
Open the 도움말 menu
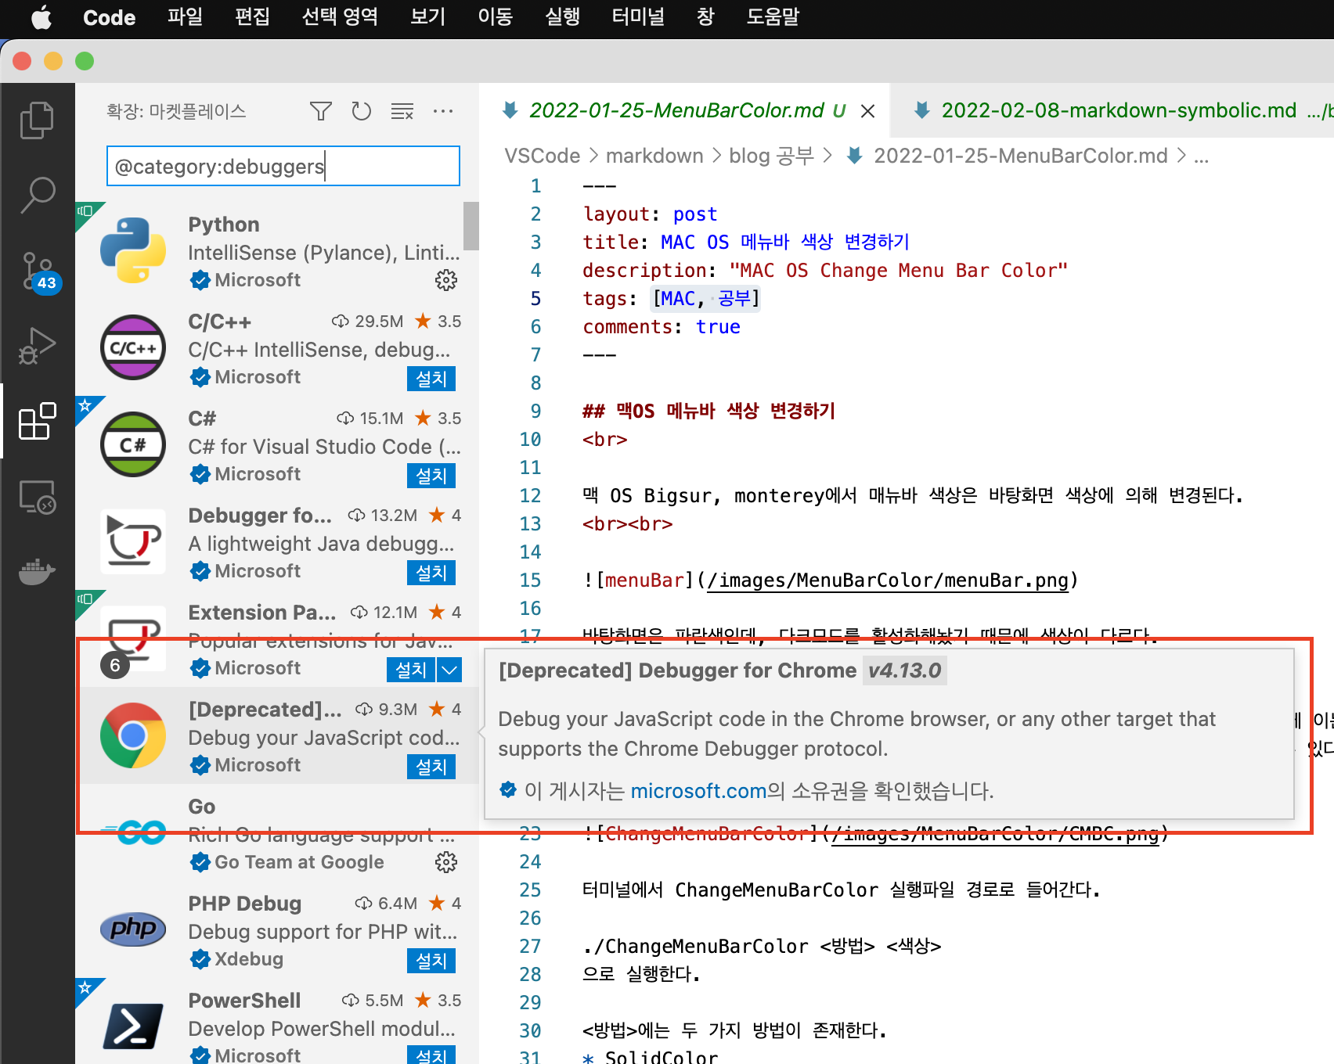coord(772,16)
